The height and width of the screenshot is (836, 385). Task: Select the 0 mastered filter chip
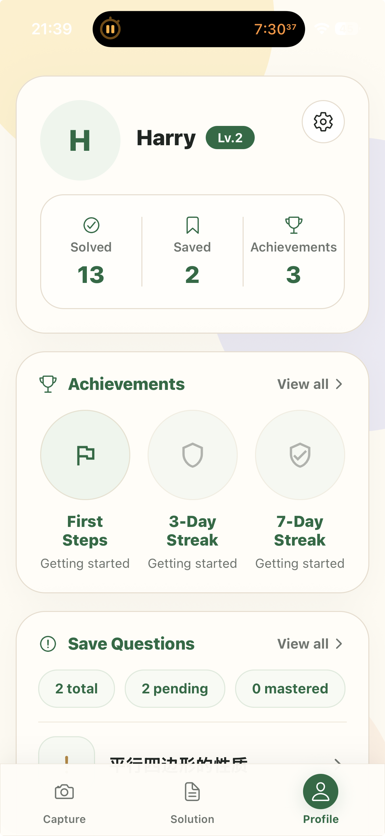point(290,688)
